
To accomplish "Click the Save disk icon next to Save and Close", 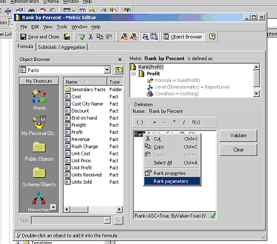I will click(x=67, y=37).
